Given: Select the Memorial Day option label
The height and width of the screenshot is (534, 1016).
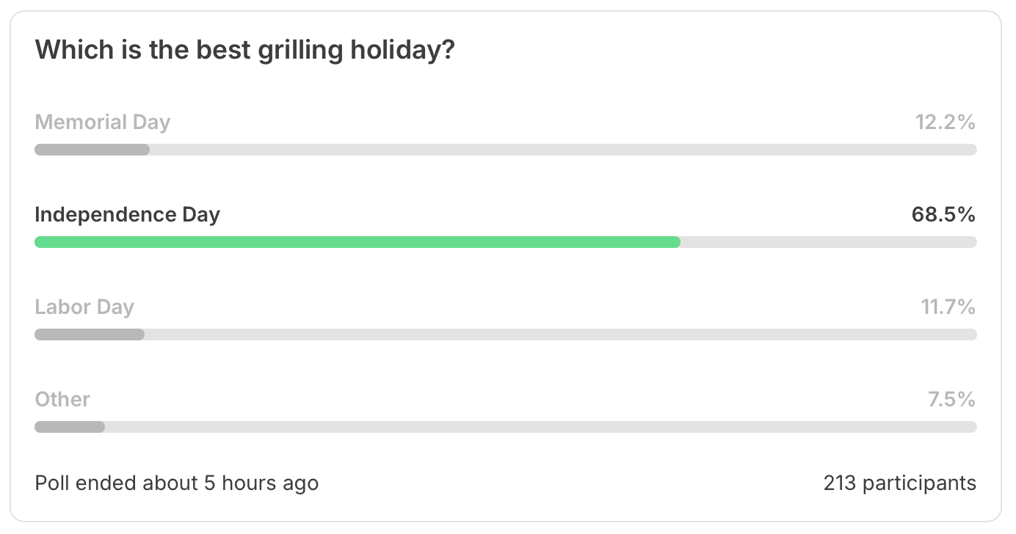Looking at the screenshot, I should 103,122.
